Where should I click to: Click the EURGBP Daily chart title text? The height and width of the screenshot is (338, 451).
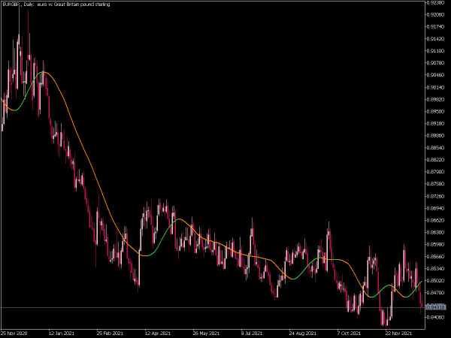click(x=56, y=5)
